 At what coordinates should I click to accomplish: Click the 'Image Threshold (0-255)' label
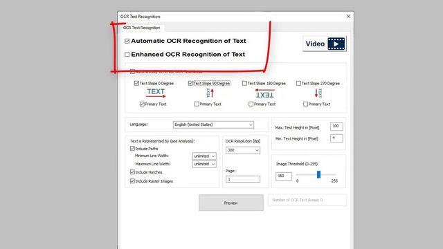pos(297,164)
